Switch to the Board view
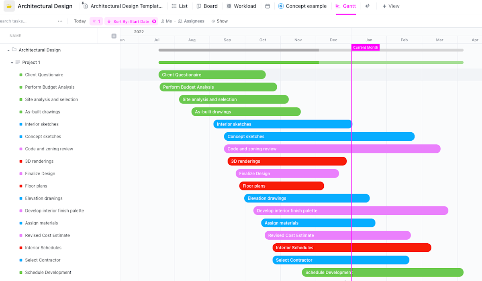The height and width of the screenshot is (281, 482). point(207,6)
